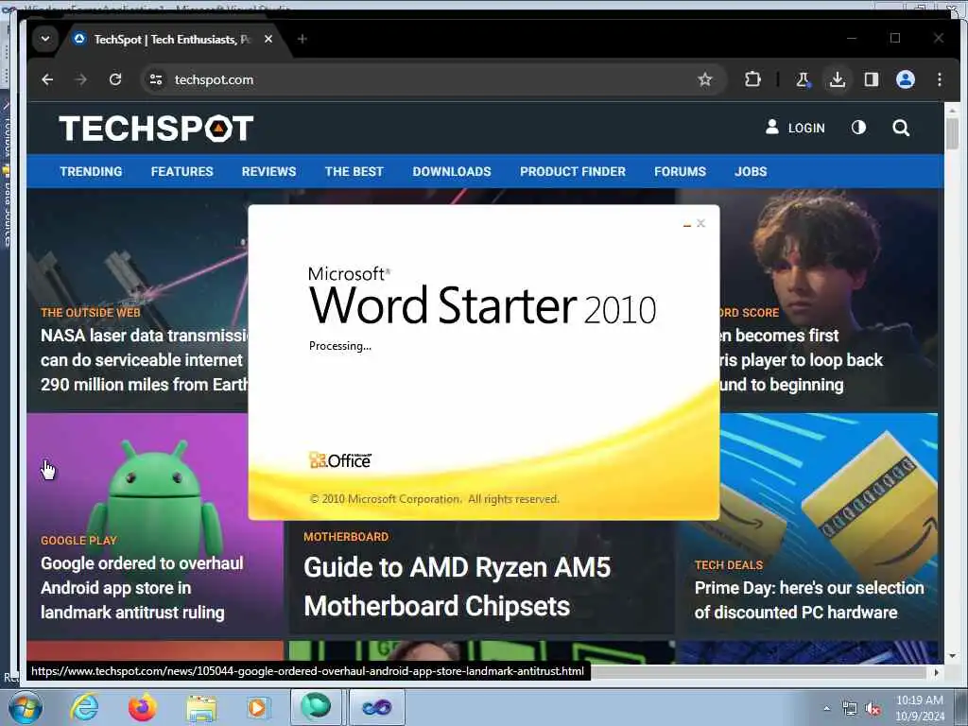Switch to Visual Studio taskbar button
Screen dimensions: 968x726
377,707
